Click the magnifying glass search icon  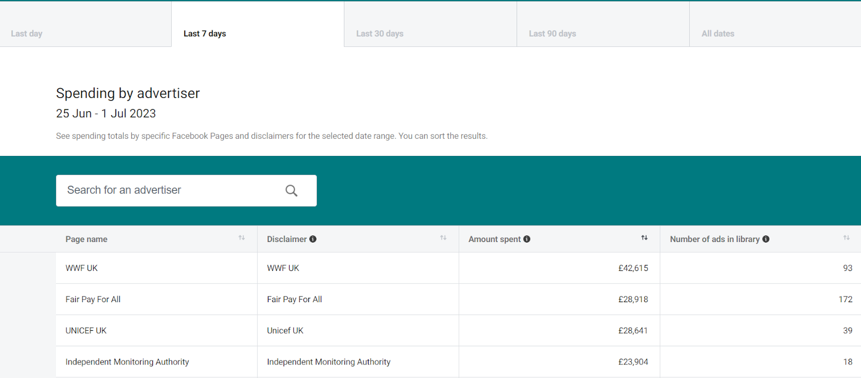pos(292,190)
